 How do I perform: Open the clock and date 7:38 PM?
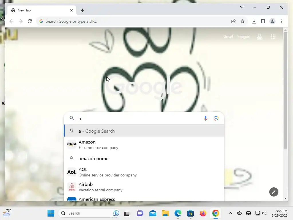pos(280,213)
